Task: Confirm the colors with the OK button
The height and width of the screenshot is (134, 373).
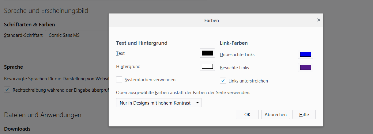Action: (x=247, y=114)
